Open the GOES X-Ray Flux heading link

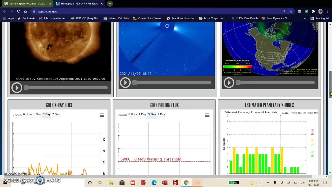point(59,105)
